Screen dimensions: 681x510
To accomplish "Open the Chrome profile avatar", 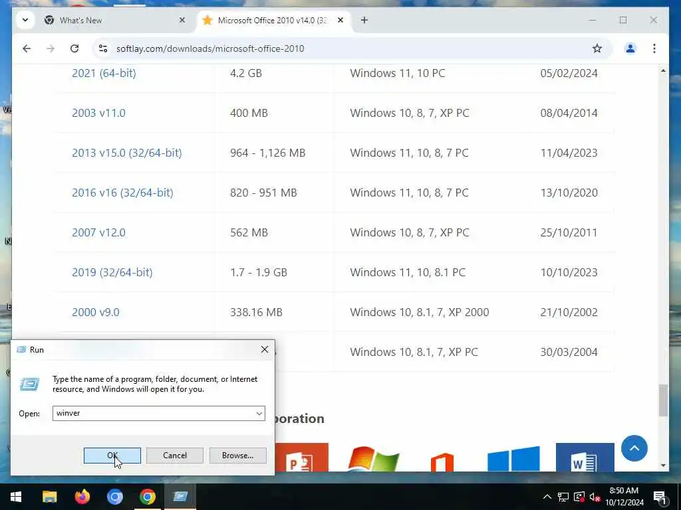I will pyautogui.click(x=630, y=48).
